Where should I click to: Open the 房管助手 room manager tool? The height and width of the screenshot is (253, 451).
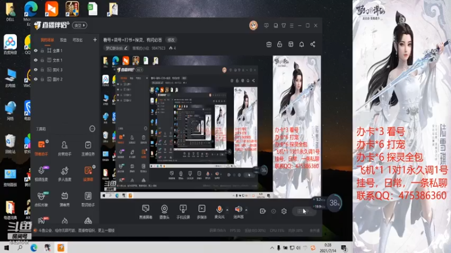tap(64, 148)
